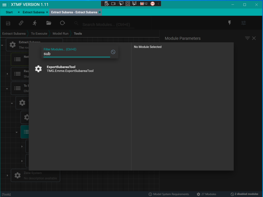Click the open folder toolbar icon
This screenshot has width=263, height=197.
pyautogui.click(x=49, y=23)
